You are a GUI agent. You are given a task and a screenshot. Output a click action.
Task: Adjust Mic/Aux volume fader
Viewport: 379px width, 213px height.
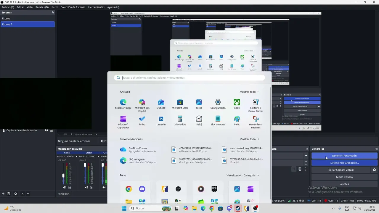102,165
